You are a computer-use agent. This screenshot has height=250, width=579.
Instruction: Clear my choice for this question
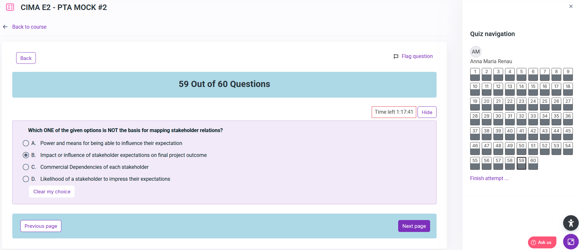52,191
